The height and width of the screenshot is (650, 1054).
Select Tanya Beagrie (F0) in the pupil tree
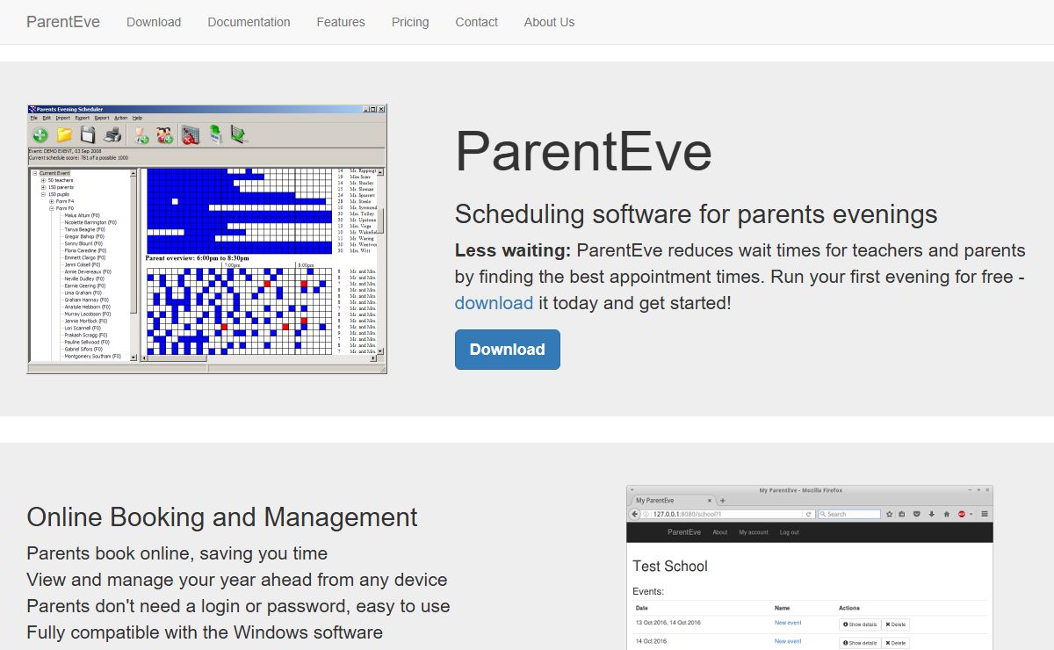coord(83,229)
